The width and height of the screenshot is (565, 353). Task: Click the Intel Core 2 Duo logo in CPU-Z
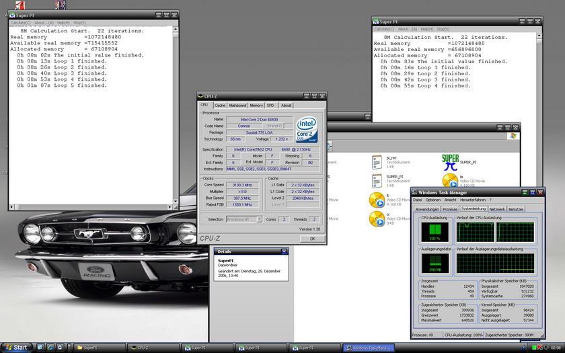click(307, 129)
